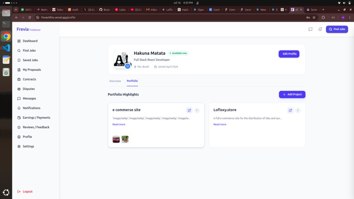Click the browser forward arrow
The height and width of the screenshot is (199, 354).
tap(23, 18)
